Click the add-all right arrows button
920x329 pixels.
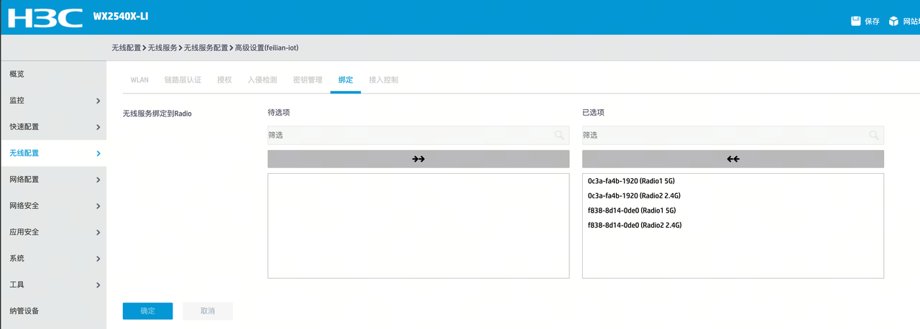418,159
